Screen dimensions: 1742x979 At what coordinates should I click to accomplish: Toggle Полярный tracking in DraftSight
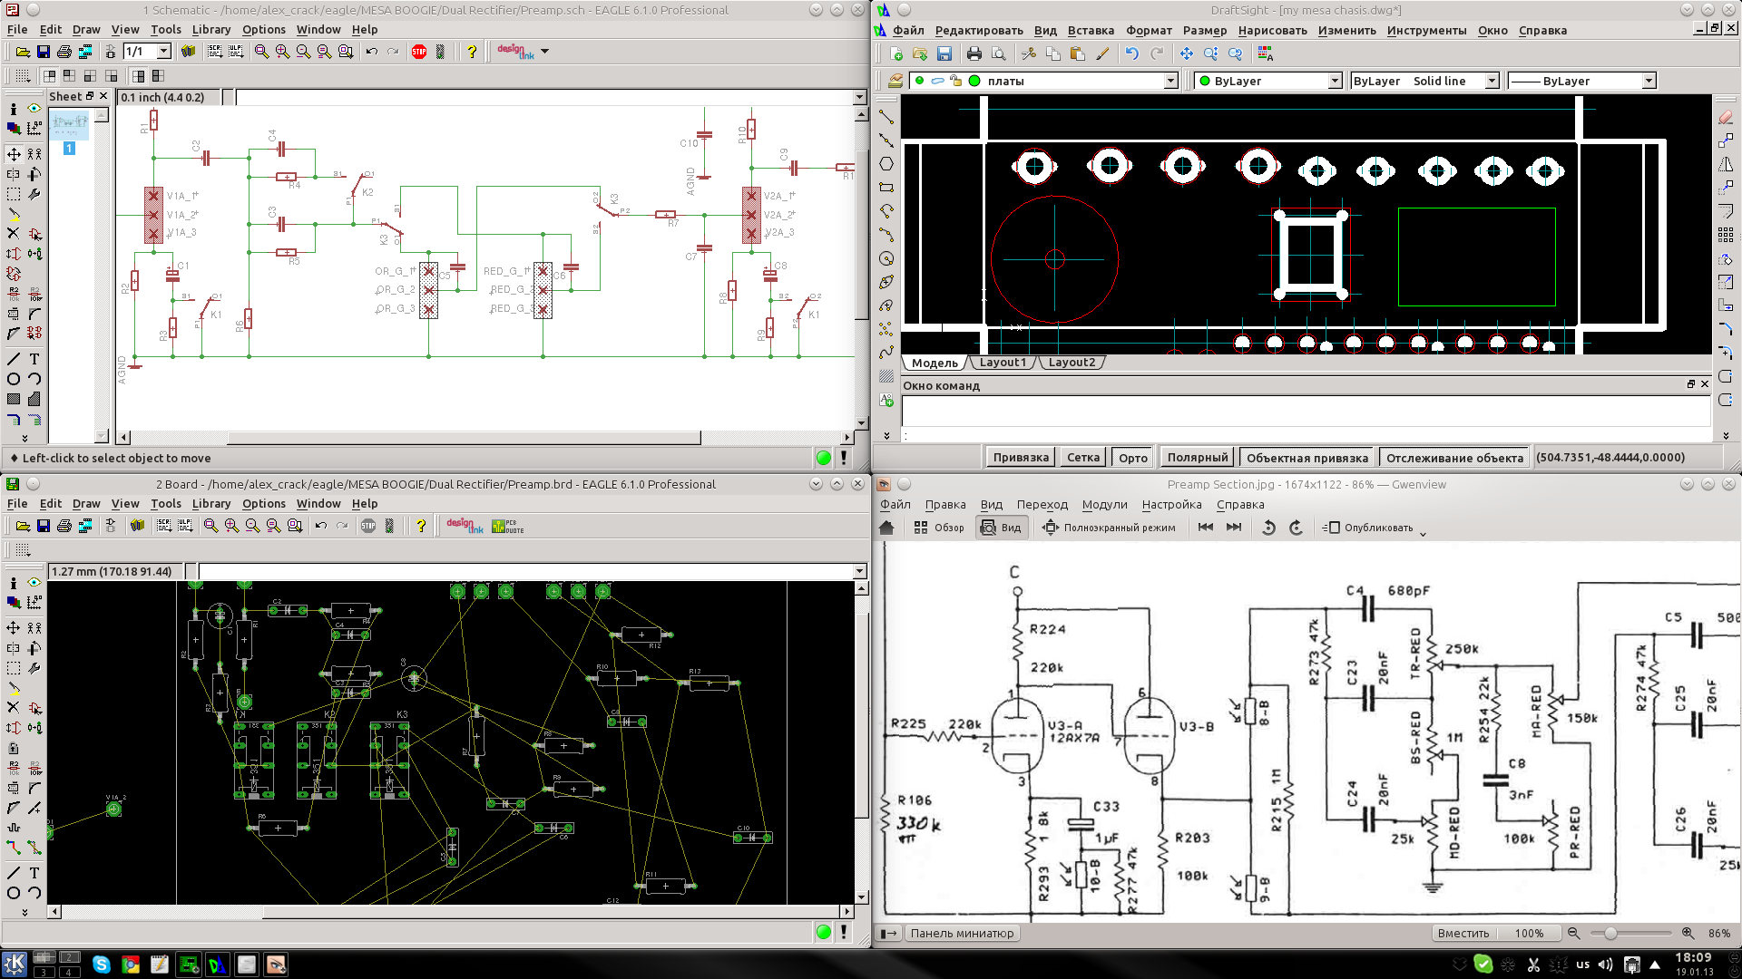click(1197, 458)
